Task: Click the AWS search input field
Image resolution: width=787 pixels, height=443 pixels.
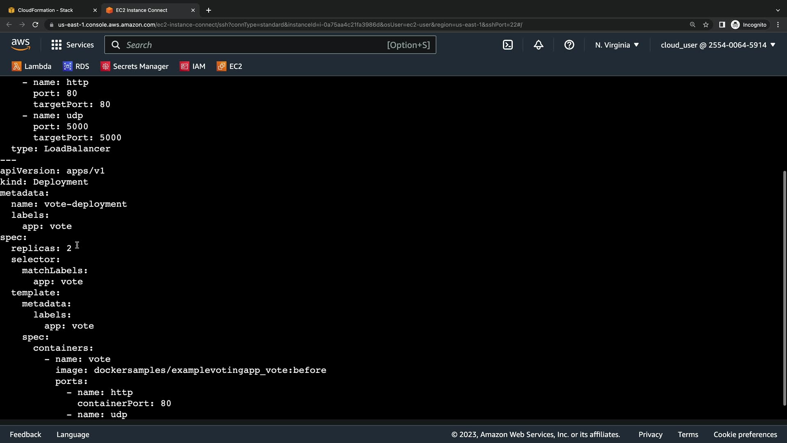Action: tap(254, 45)
